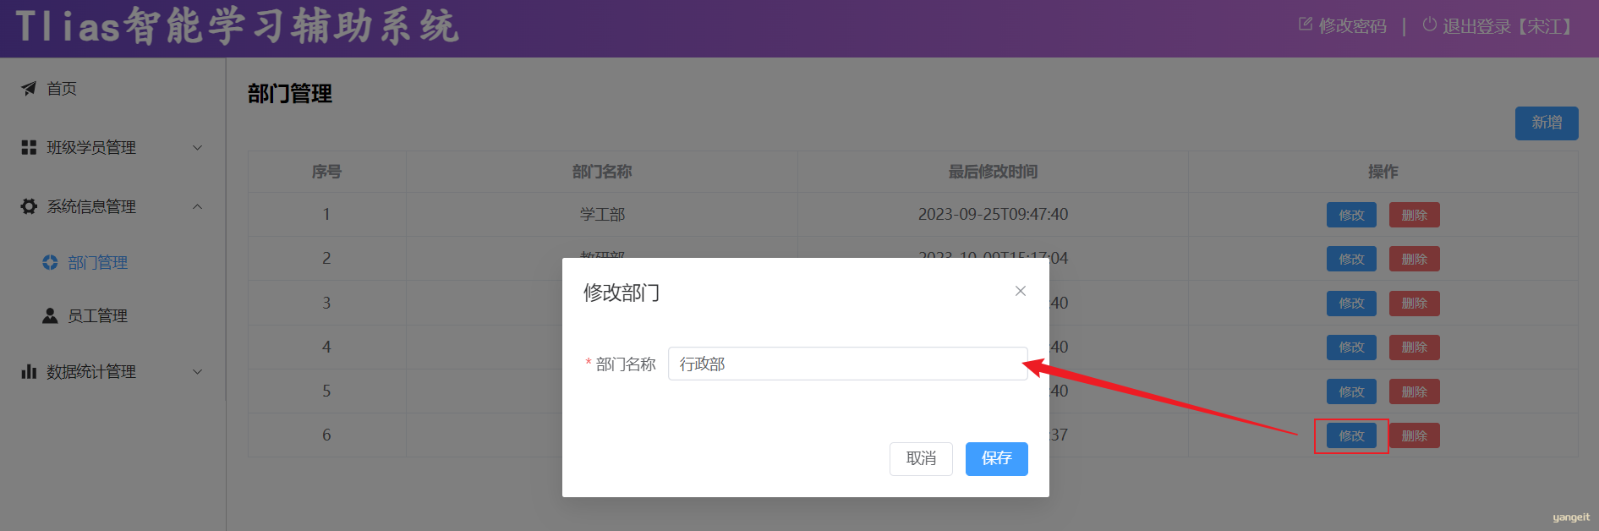Click the 2023-09-25T09:47:40 timestamp cell

pos(993,214)
